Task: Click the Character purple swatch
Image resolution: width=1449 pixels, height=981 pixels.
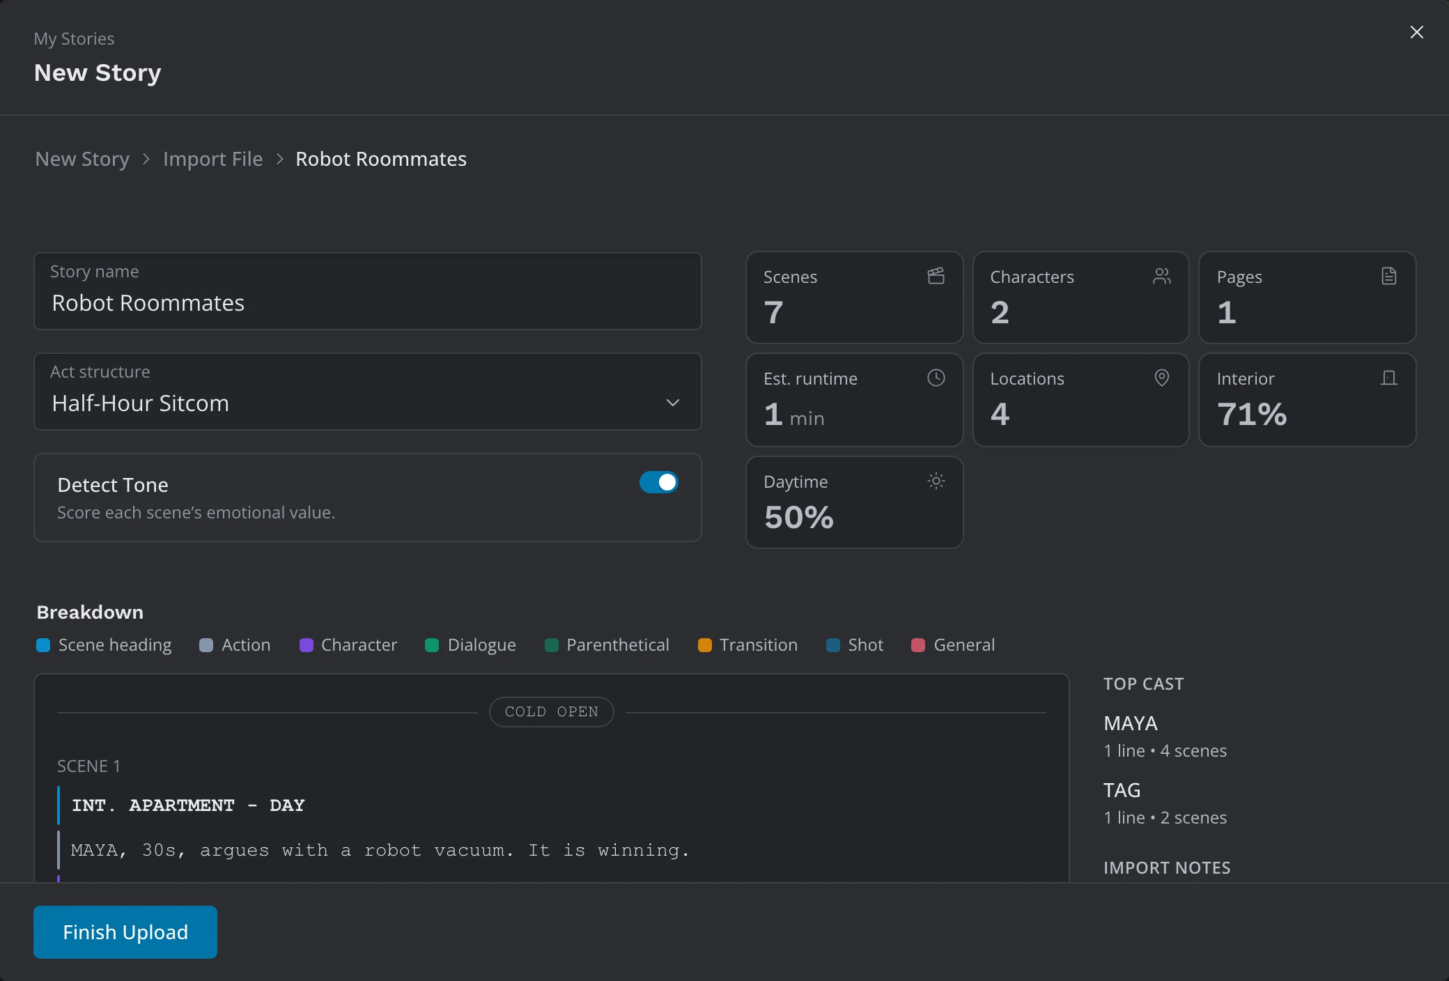Action: coord(307,645)
